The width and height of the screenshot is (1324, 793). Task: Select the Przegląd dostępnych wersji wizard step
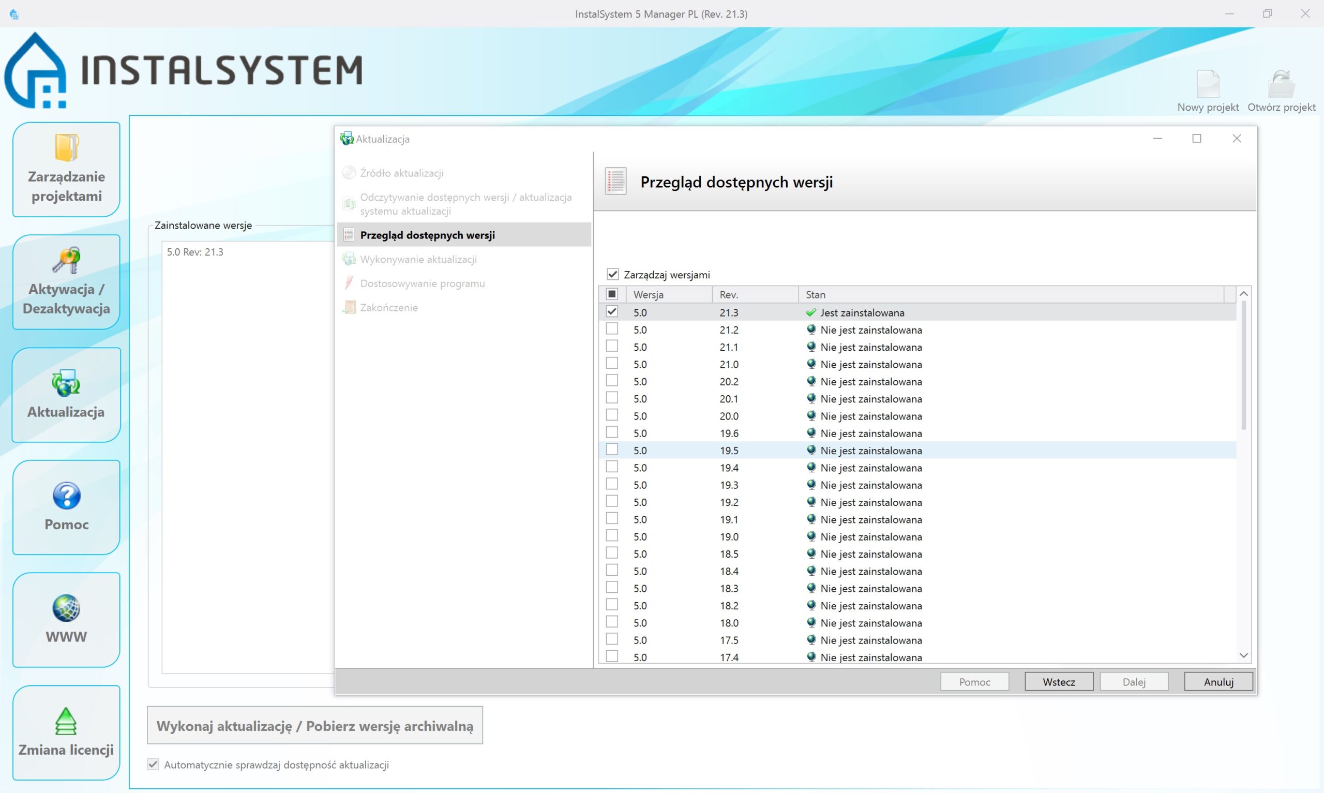tap(464, 234)
